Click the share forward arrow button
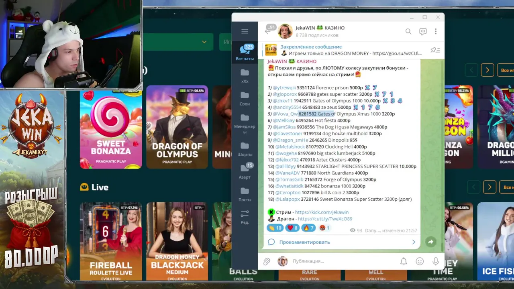This screenshot has width=514, height=289. click(x=430, y=242)
